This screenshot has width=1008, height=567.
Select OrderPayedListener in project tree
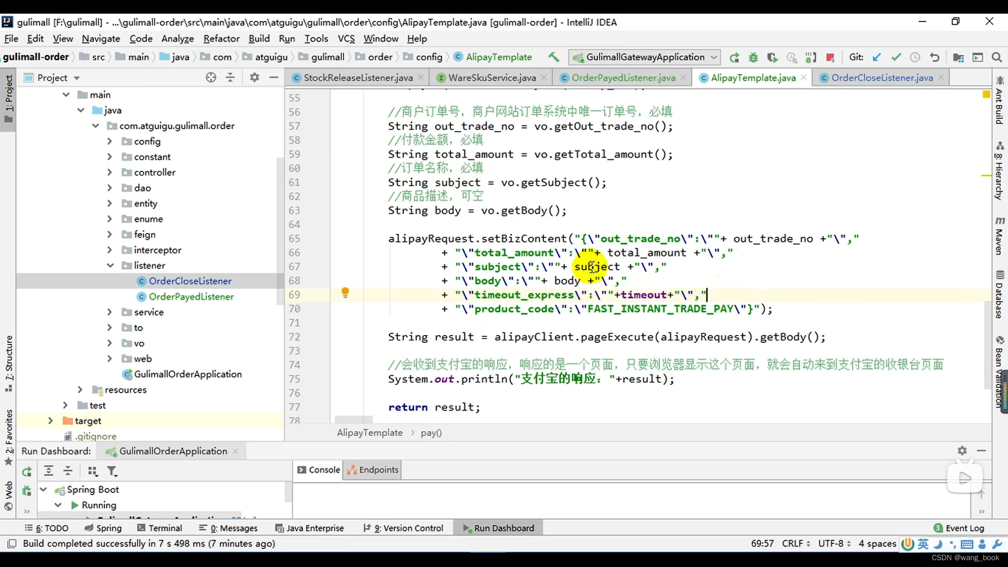tap(191, 296)
